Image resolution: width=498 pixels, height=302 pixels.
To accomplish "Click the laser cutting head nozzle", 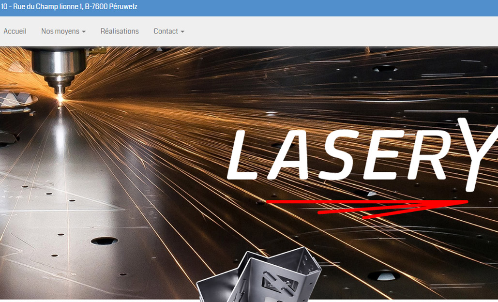I will (59, 87).
